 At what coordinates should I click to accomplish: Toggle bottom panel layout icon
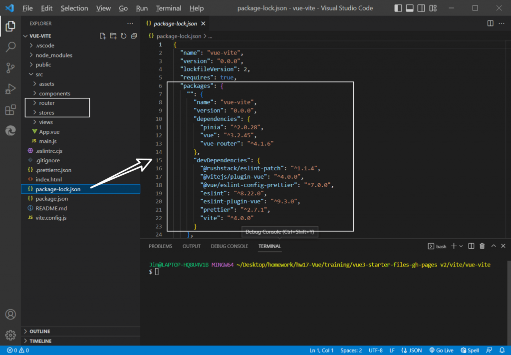pyautogui.click(x=410, y=8)
